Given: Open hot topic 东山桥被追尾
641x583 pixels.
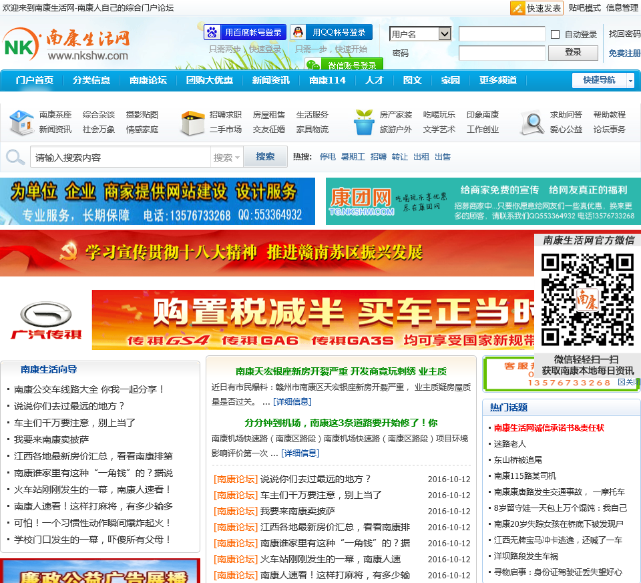Looking at the screenshot, I should (x=517, y=460).
